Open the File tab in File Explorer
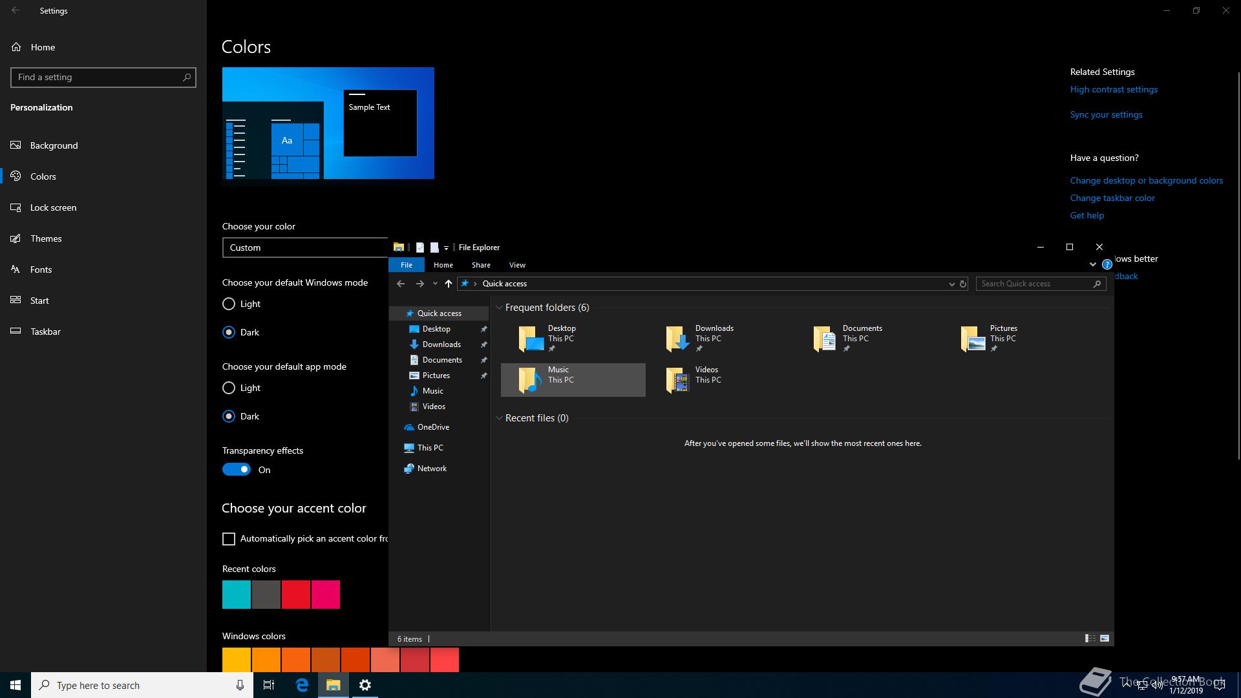This screenshot has height=698, width=1241. pos(407,265)
